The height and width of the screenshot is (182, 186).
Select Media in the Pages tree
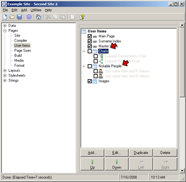coord(19,60)
